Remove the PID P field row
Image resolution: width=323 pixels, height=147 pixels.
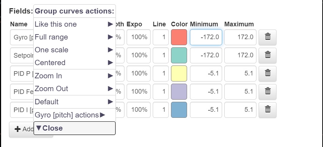point(267,73)
